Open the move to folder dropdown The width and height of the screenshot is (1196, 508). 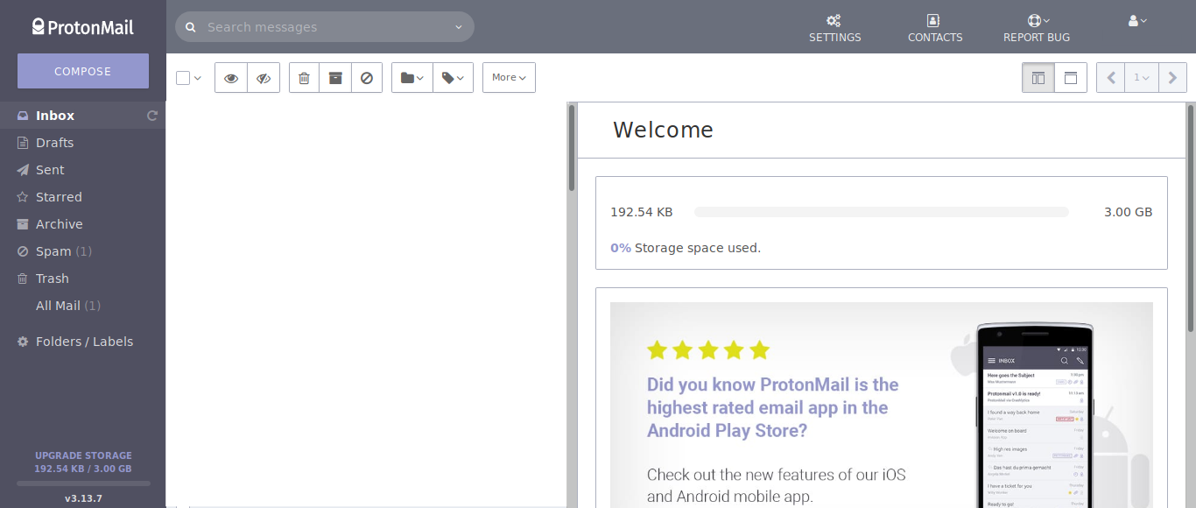click(x=412, y=78)
